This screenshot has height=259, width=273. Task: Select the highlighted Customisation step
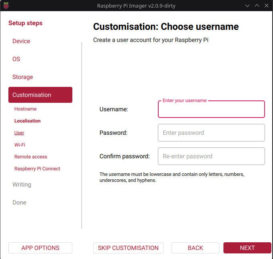coord(40,95)
